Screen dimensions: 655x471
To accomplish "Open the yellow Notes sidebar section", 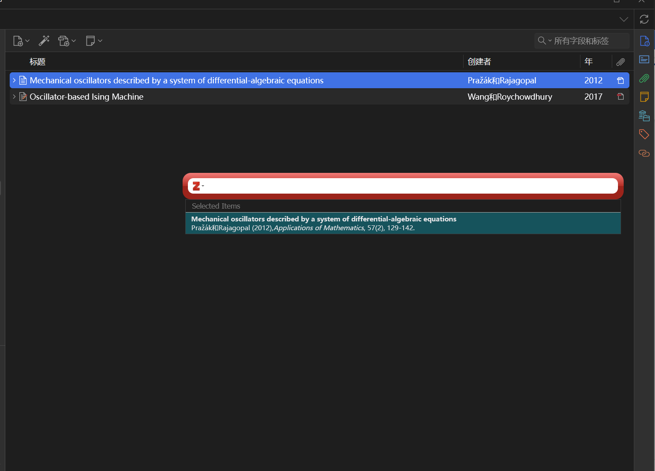I will point(644,97).
